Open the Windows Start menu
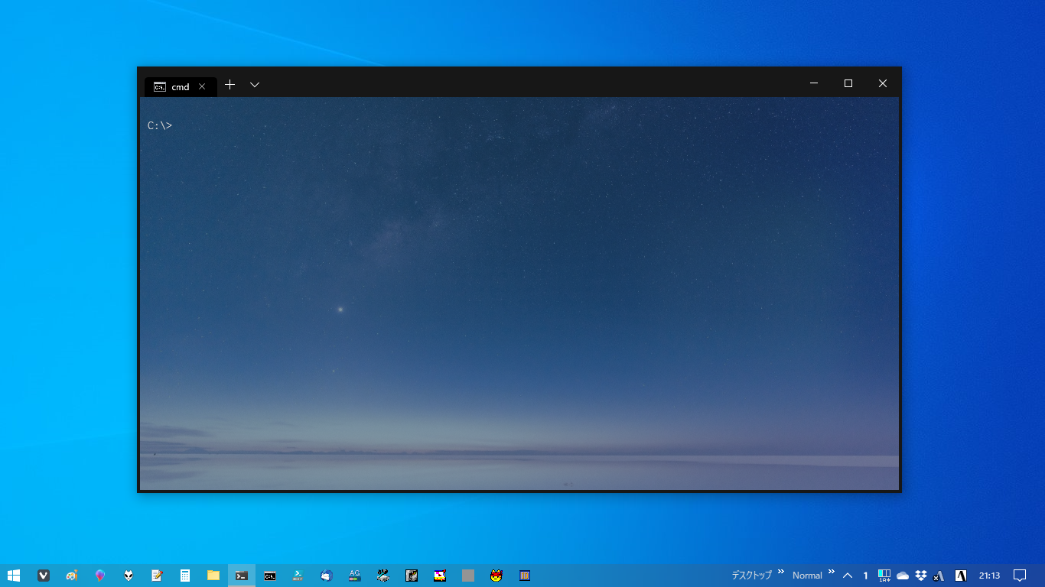 click(x=14, y=576)
